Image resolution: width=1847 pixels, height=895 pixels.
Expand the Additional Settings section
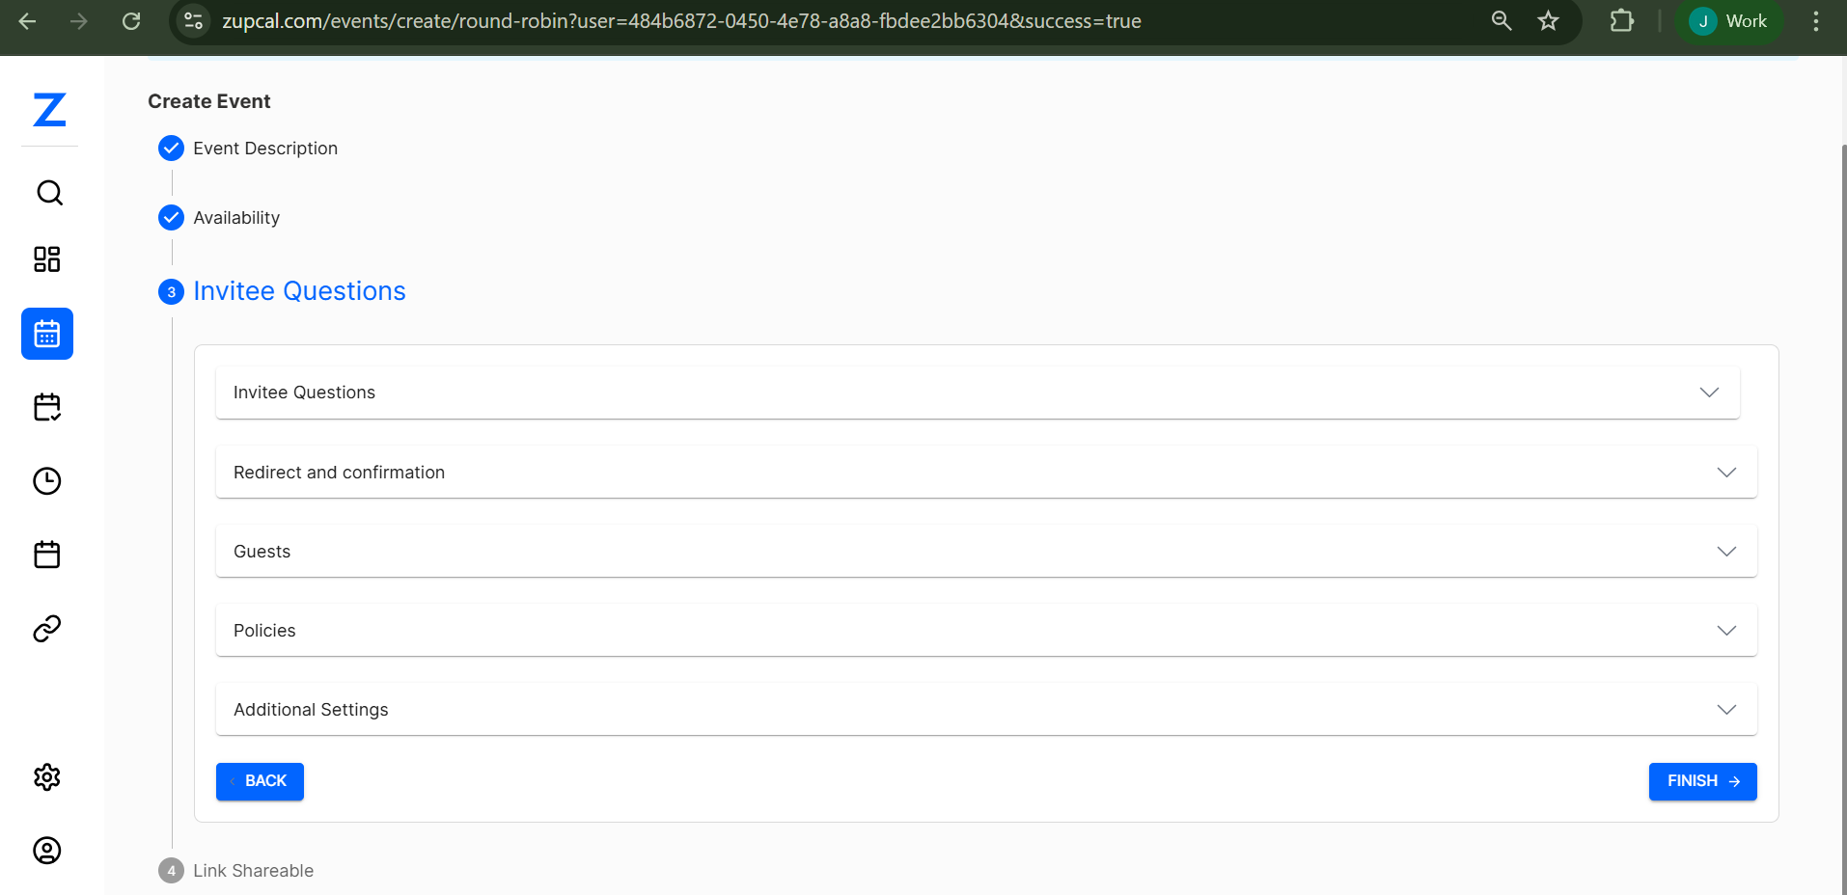point(984,710)
